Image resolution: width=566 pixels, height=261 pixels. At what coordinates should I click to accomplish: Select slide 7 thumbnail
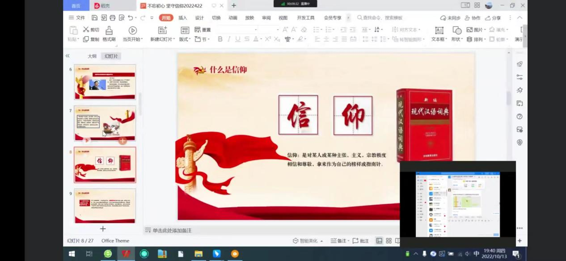[x=105, y=123]
